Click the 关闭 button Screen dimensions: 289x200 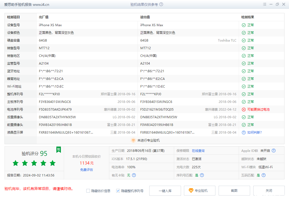tap(269, 190)
